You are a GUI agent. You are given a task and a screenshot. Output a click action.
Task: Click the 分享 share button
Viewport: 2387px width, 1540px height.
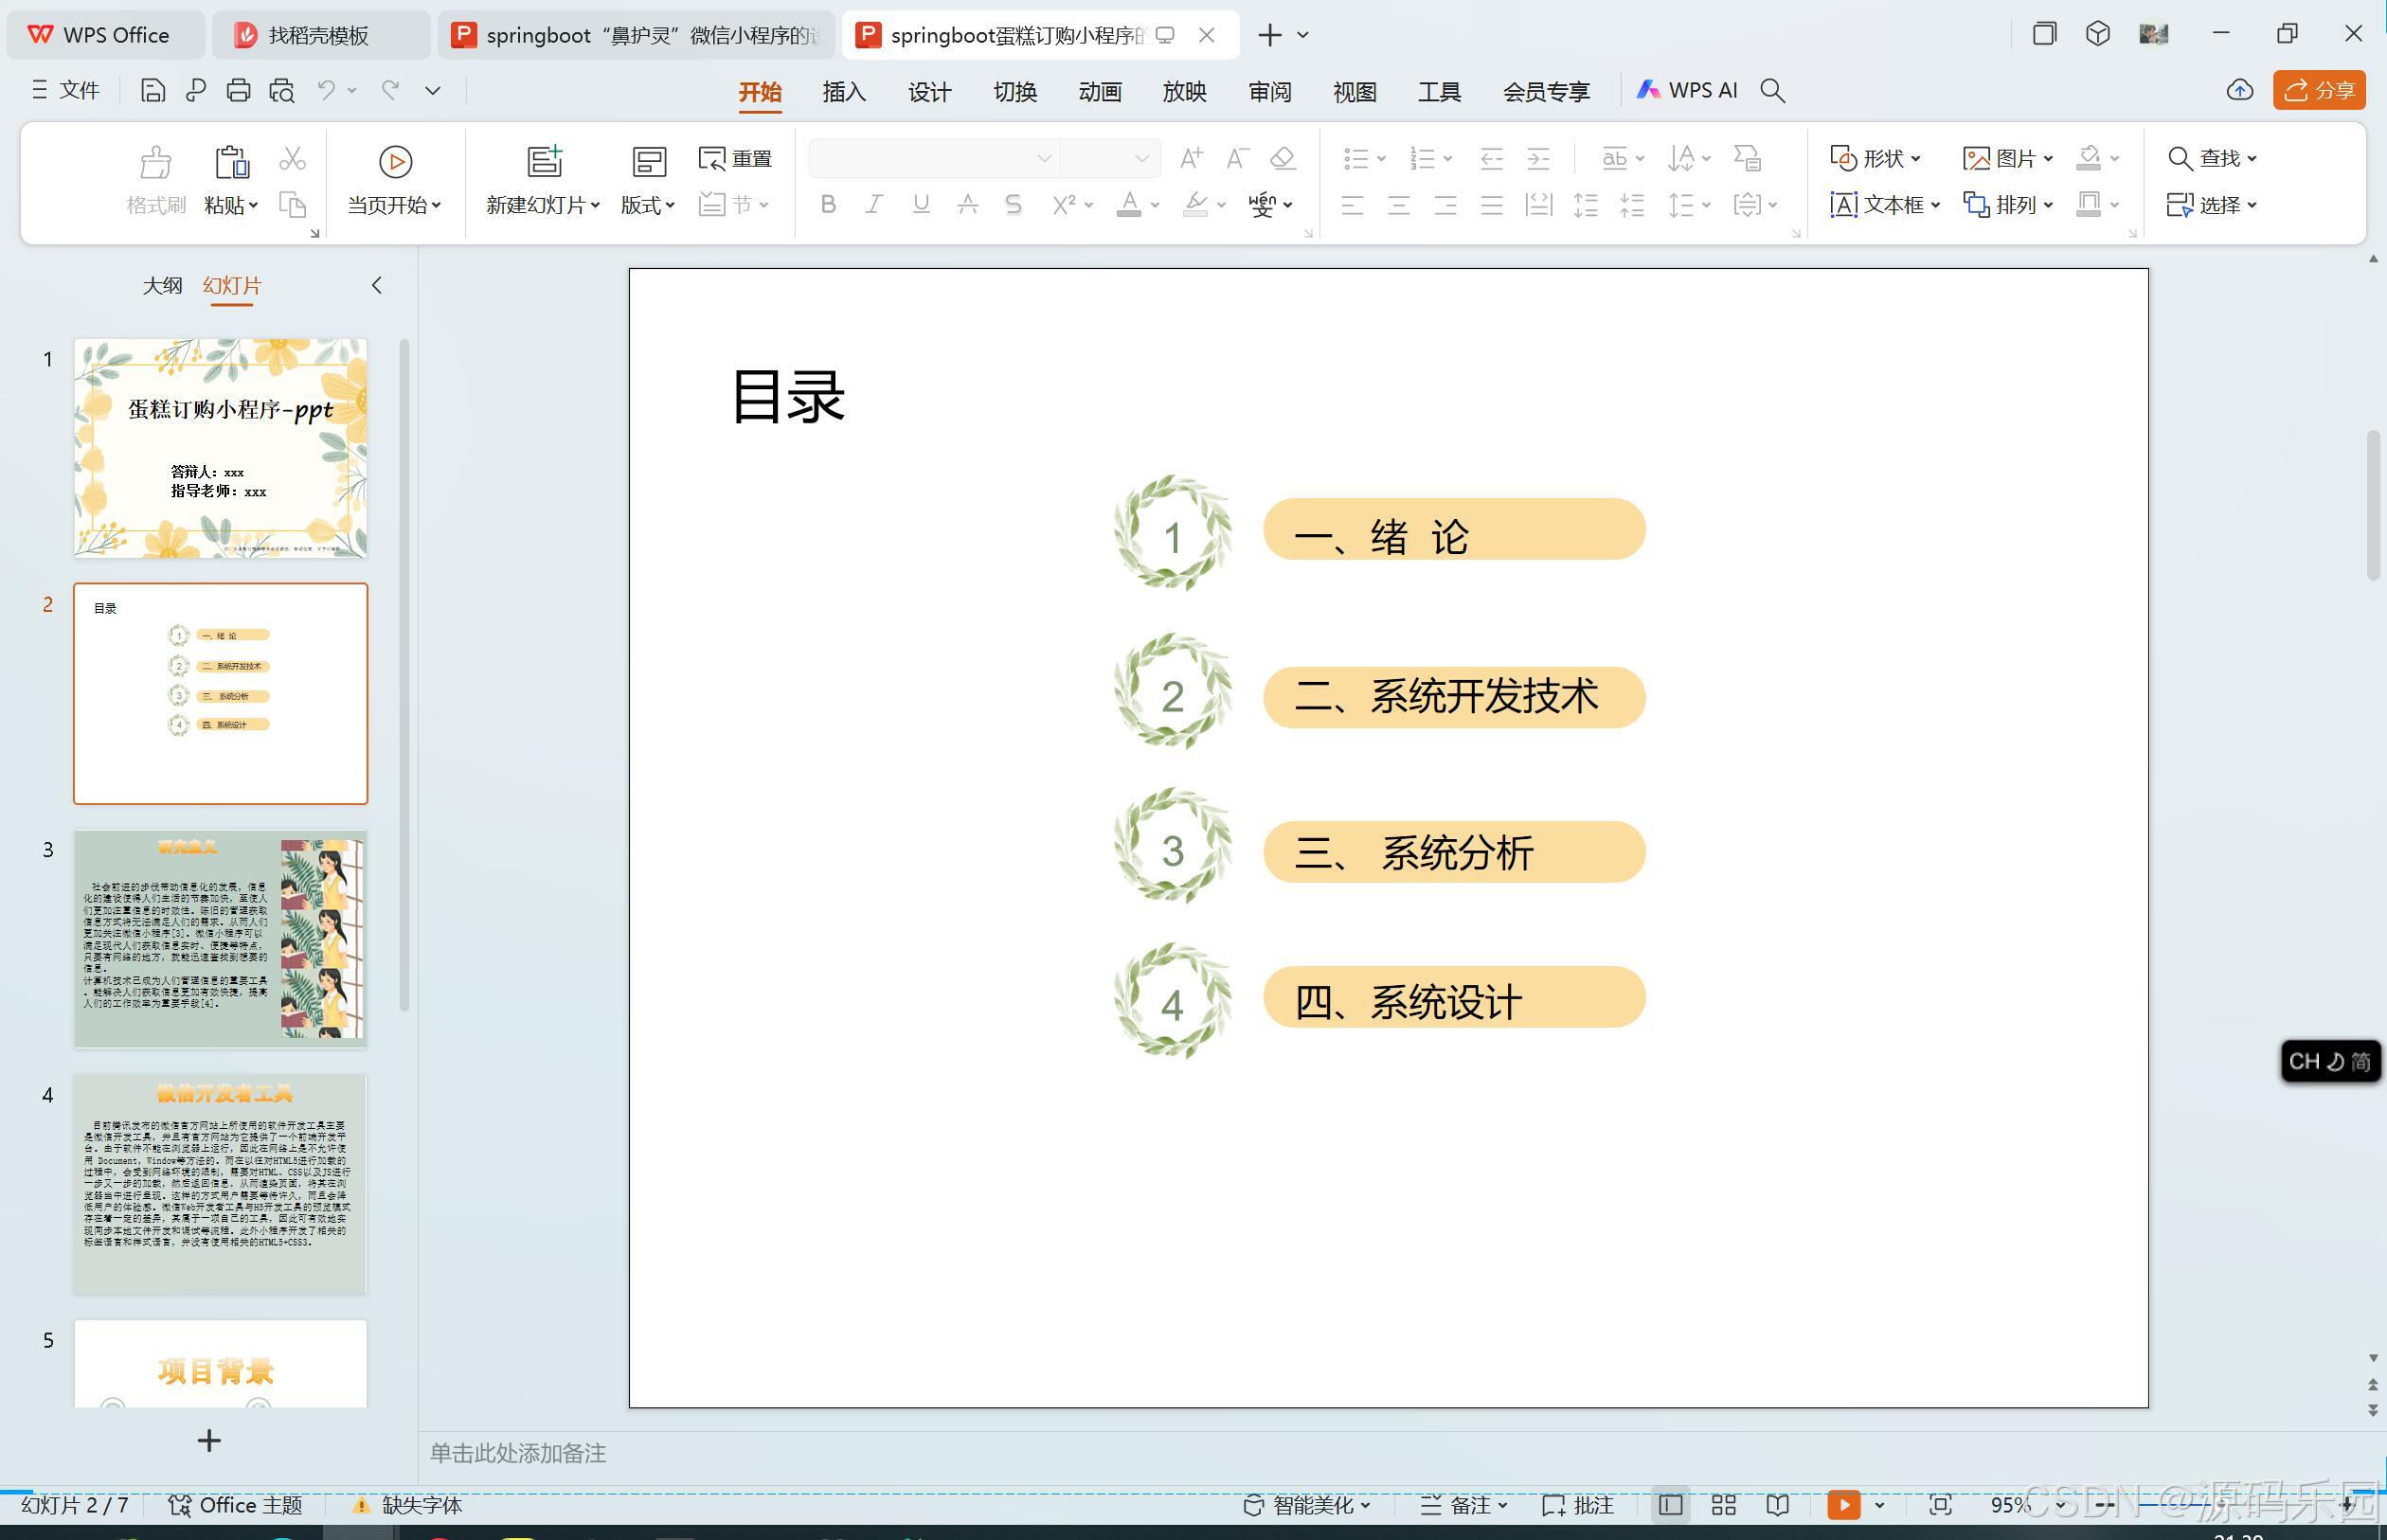pyautogui.click(x=2320, y=90)
